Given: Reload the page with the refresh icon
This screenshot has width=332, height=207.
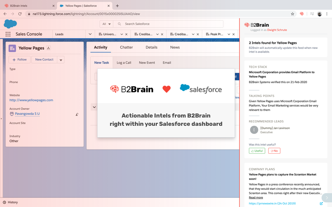Looking at the screenshot, I should coord(20,14).
